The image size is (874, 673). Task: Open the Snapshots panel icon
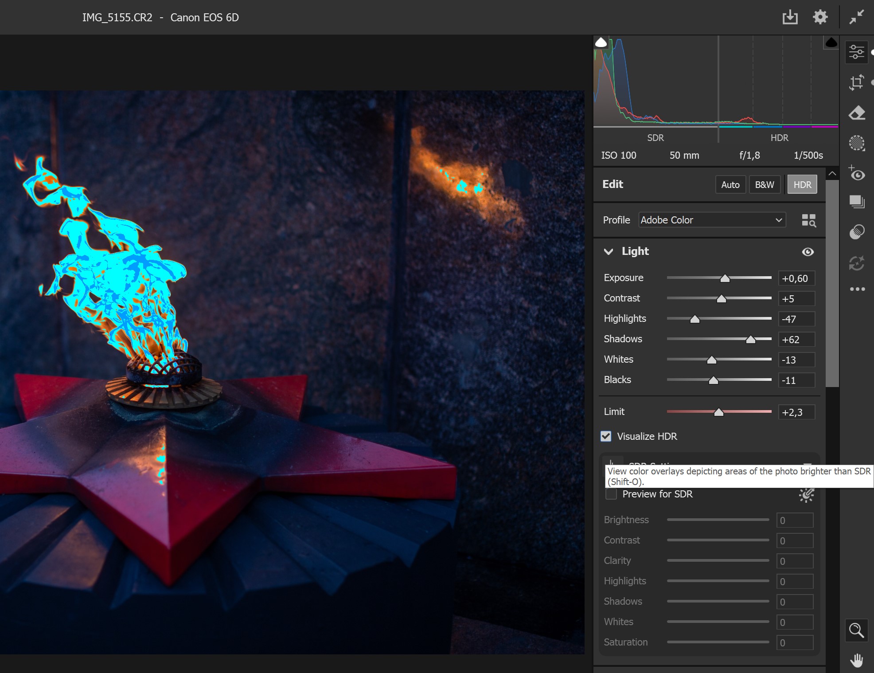click(856, 202)
